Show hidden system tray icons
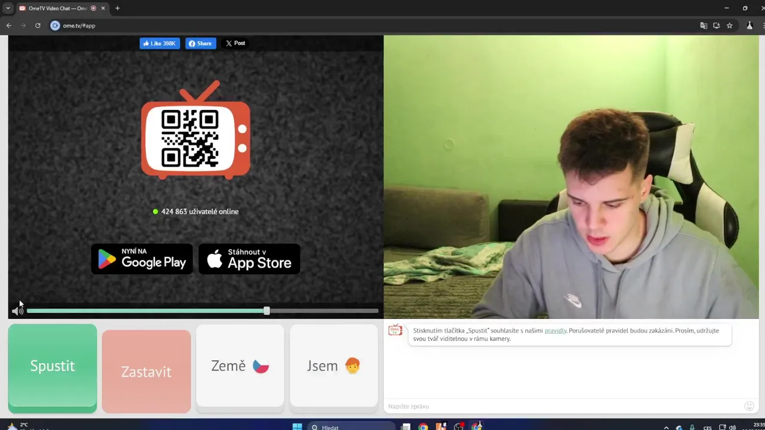765x430 pixels. [x=667, y=427]
